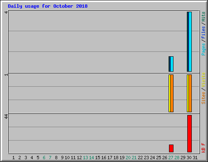Click the orange Sites bar for day 30
The width and height of the screenshot is (208, 162).
[190, 93]
